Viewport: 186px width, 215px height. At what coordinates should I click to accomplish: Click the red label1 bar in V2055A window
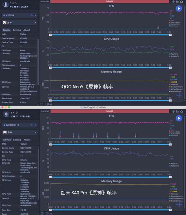tap(110, 1)
